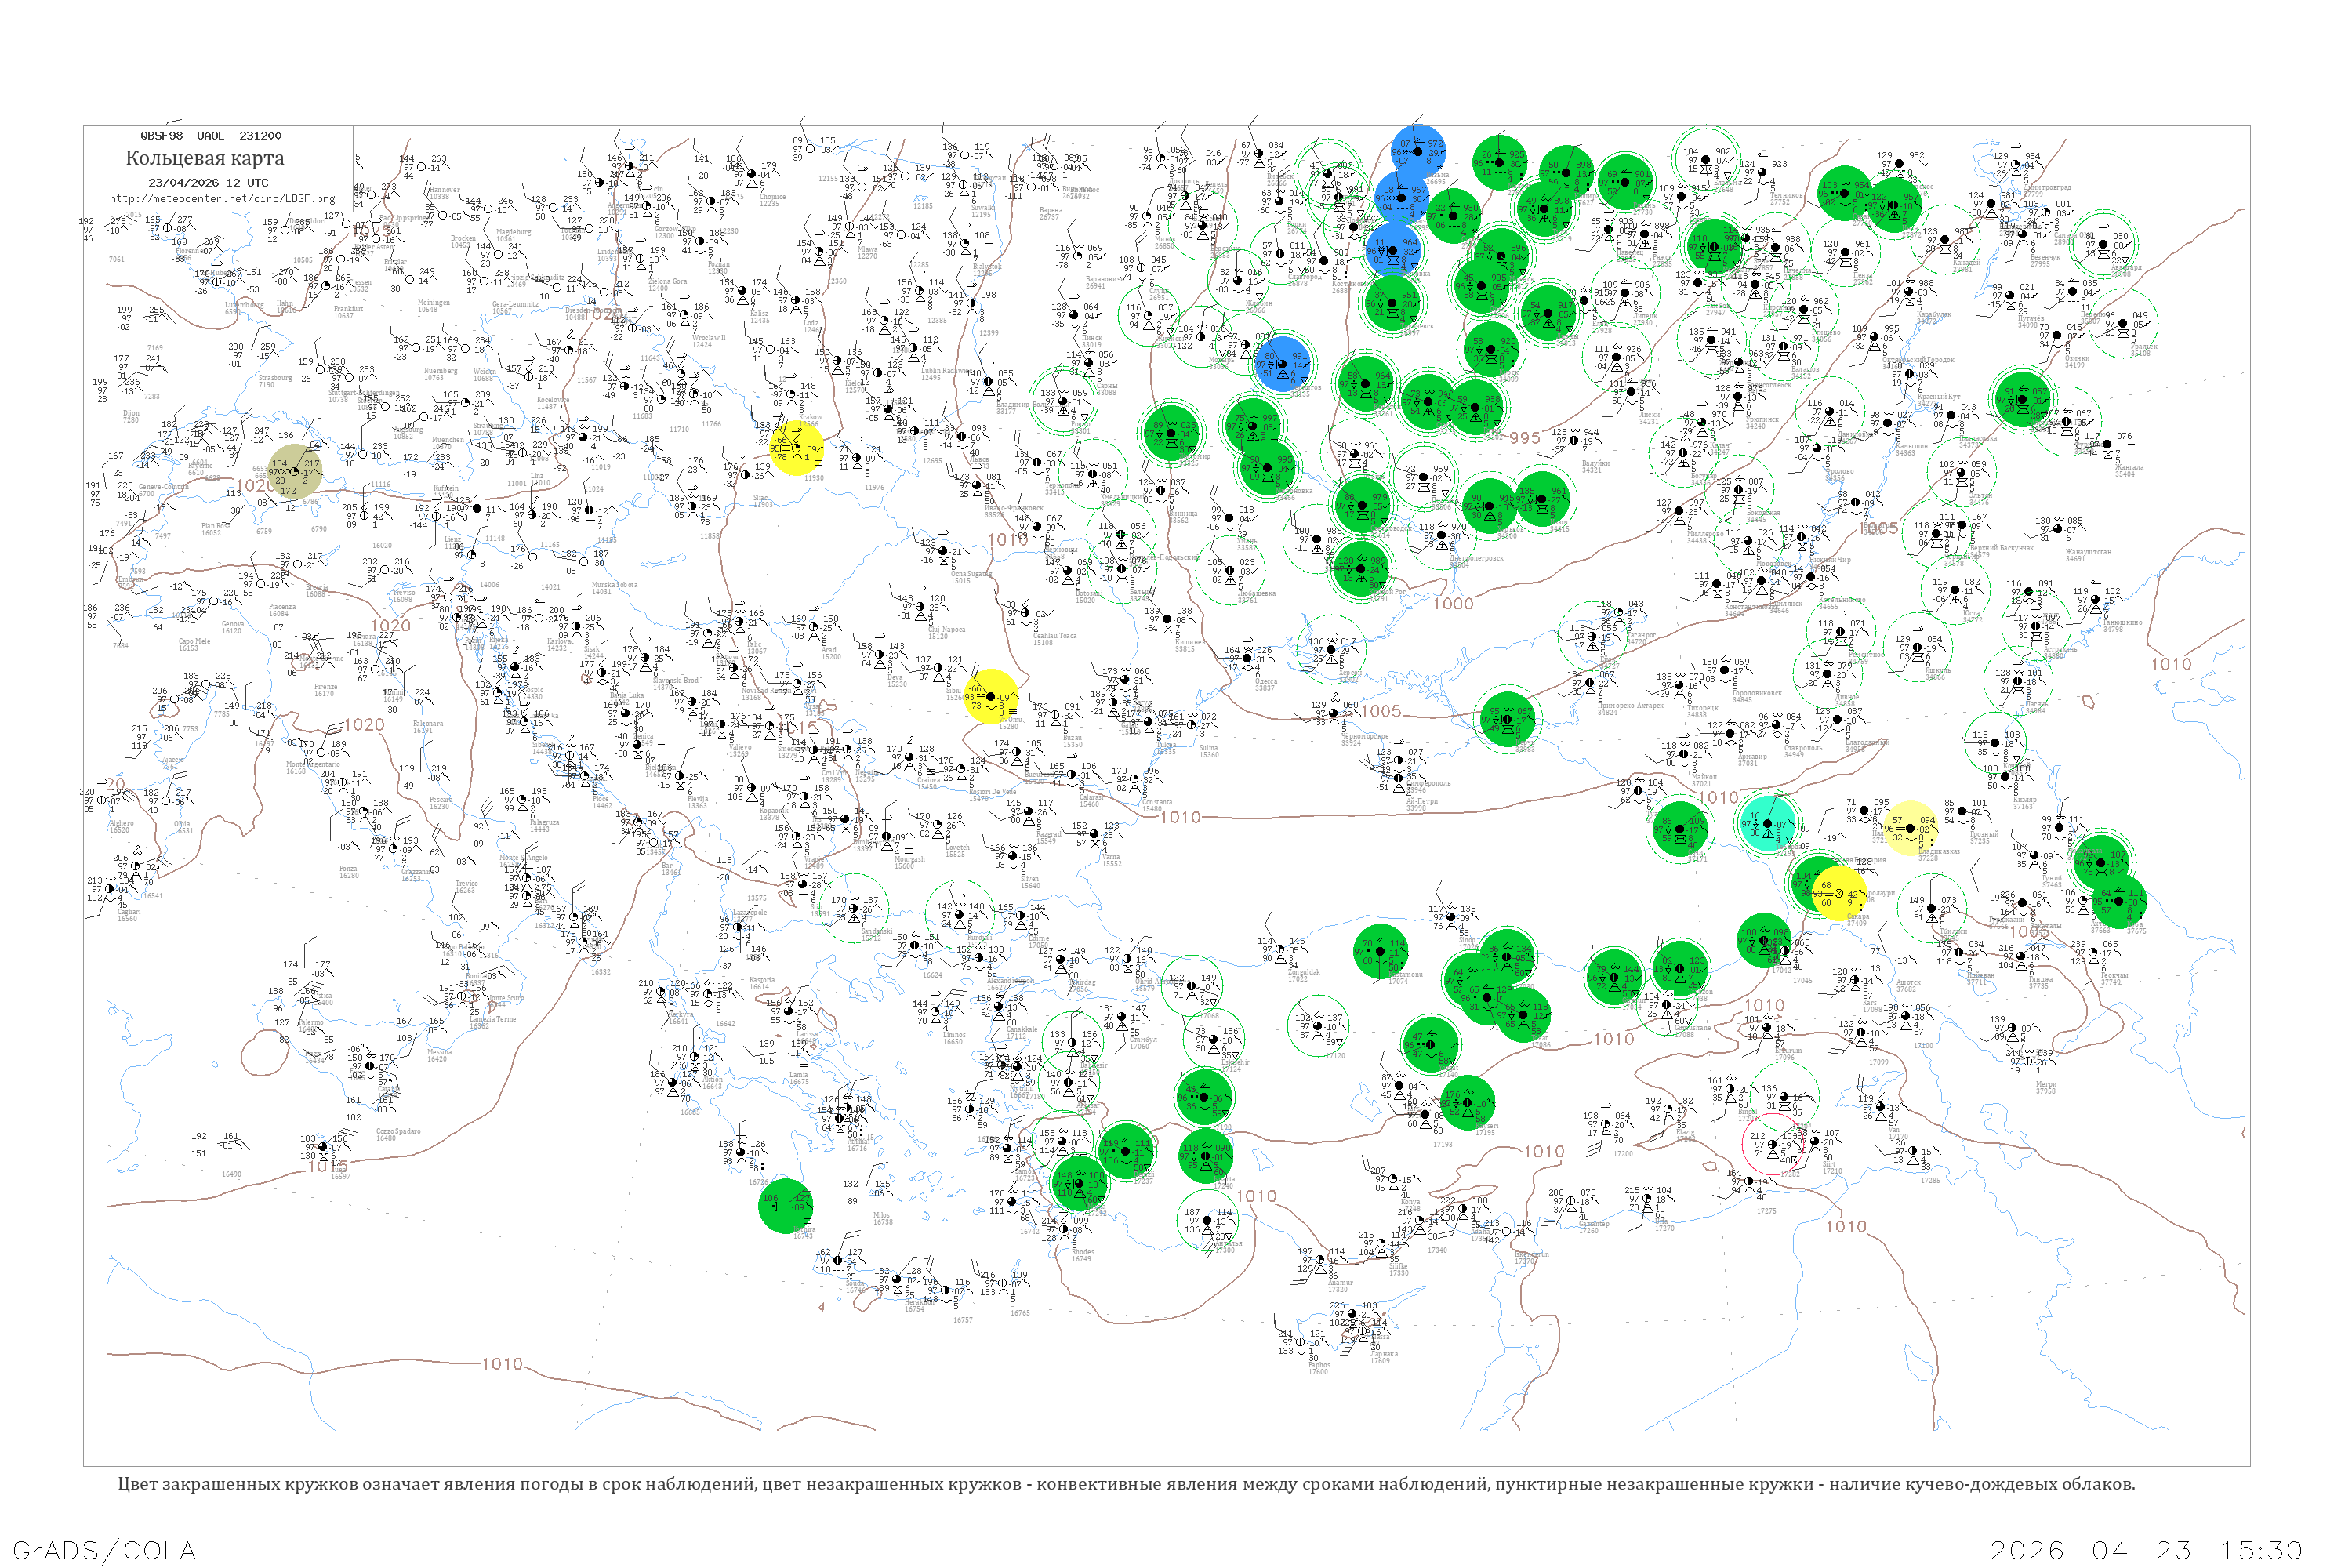Click the bright yellow circle at Сакара
2352x1568 pixels.
[1839, 892]
